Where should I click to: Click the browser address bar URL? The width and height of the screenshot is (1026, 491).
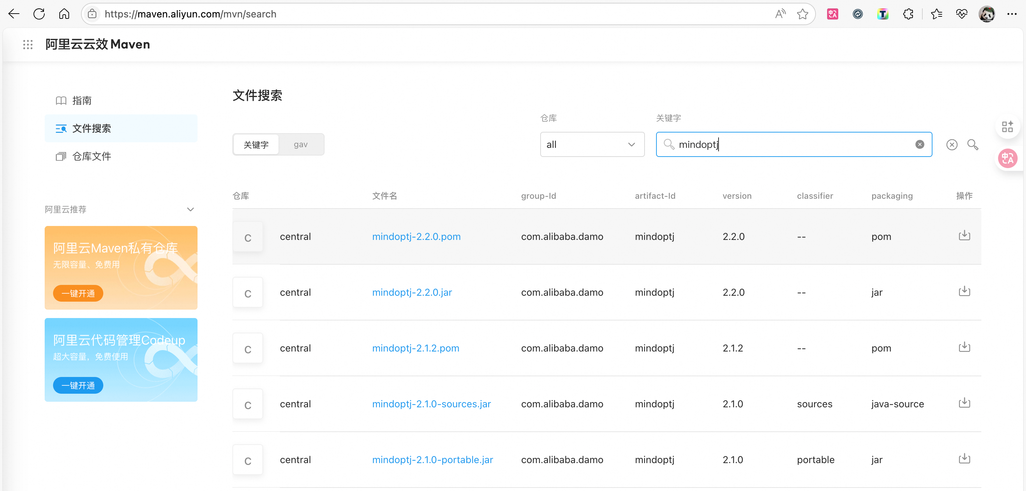191,14
